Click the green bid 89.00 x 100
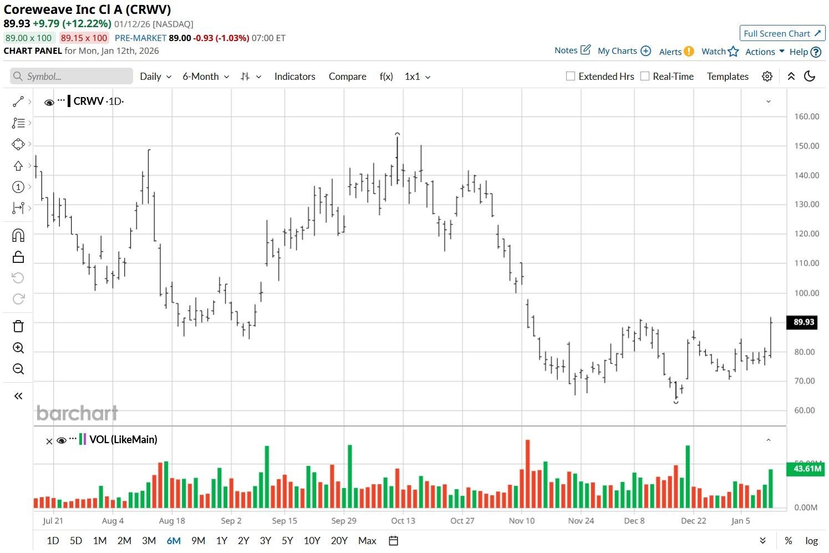The width and height of the screenshot is (829, 553). click(29, 38)
